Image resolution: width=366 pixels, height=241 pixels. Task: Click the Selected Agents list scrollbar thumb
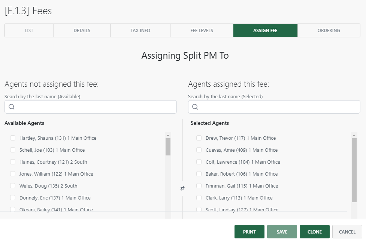[x=354, y=170]
